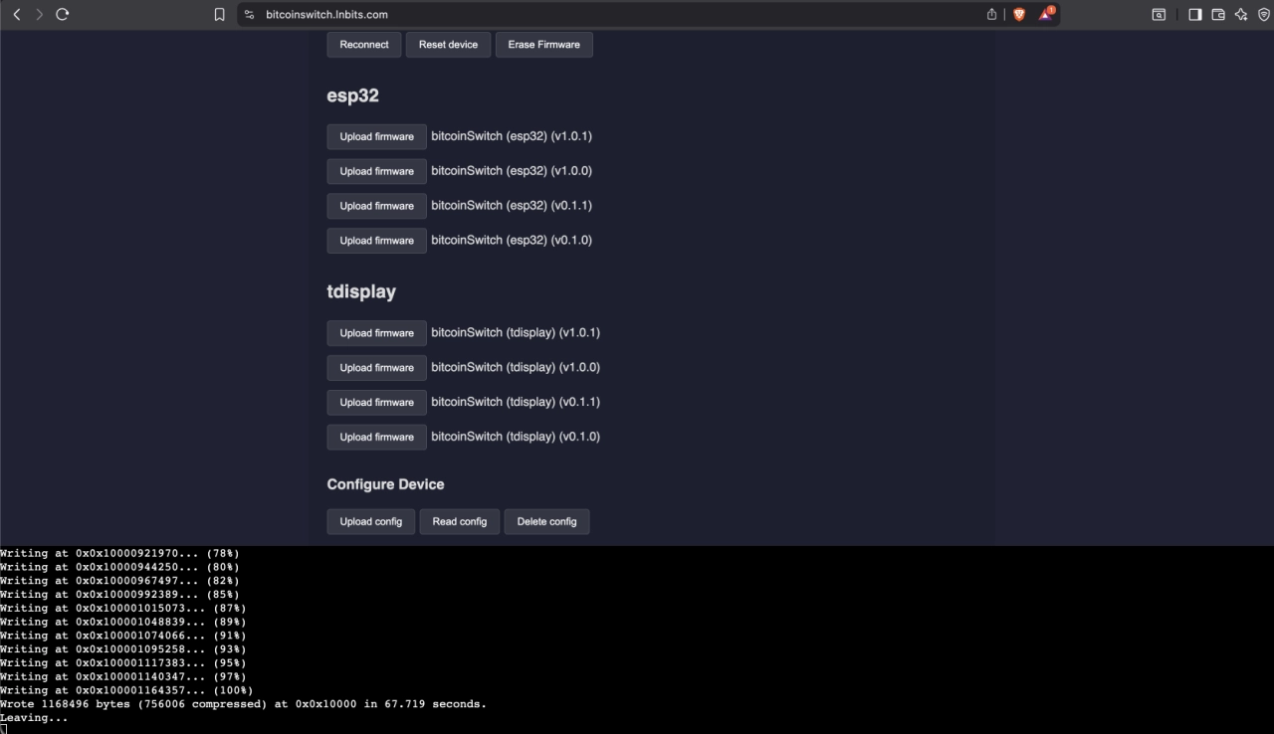Upload firmware for esp32 v0.1.0
Image resolution: width=1274 pixels, height=734 pixels.
pyautogui.click(x=376, y=241)
